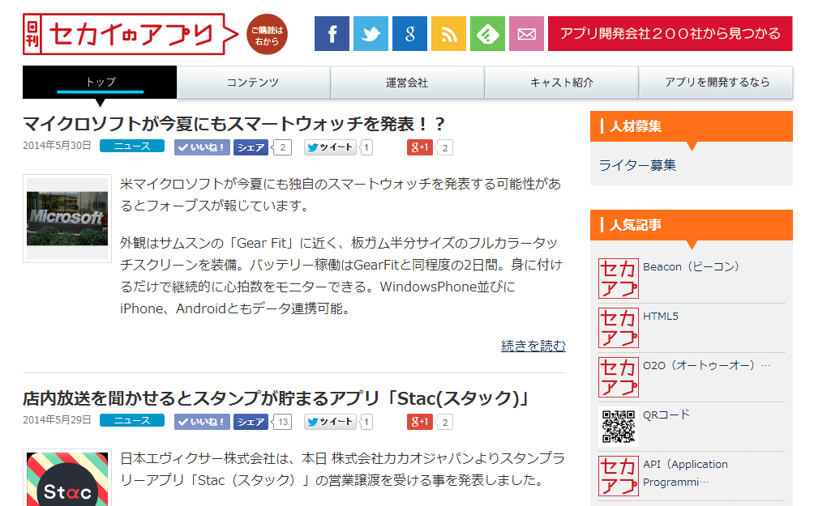Screen dimensions: 814x506
Task: Open the Twitter icon in header
Action: coord(371,34)
